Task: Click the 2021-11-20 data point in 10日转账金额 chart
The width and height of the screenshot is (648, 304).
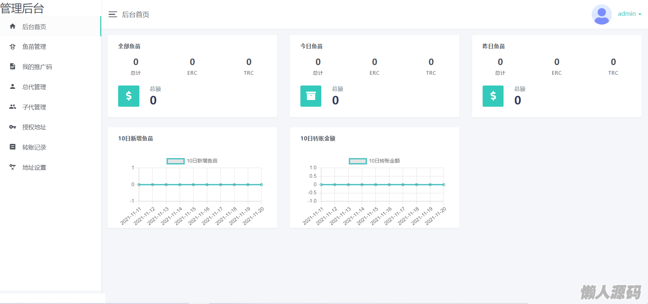Action: tap(444, 184)
